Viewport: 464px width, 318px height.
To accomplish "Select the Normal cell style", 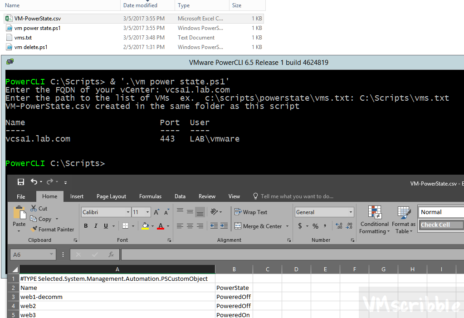I will point(440,212).
